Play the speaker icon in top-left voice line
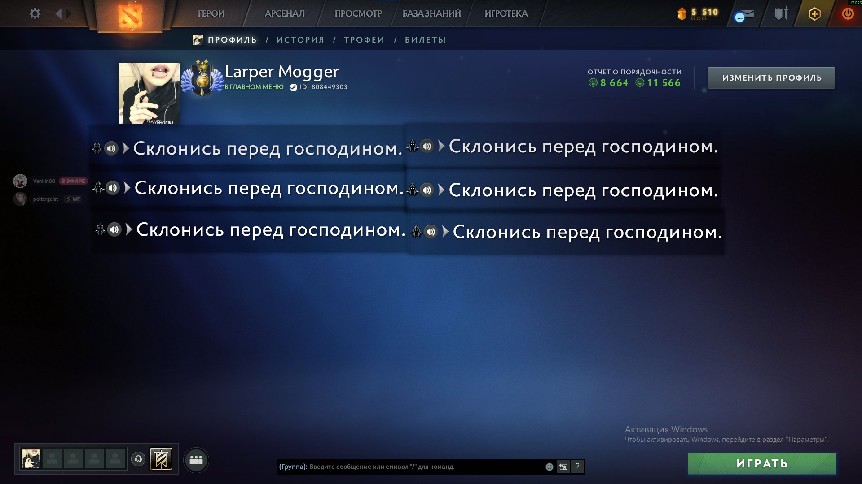The image size is (862, 484). 111,148
